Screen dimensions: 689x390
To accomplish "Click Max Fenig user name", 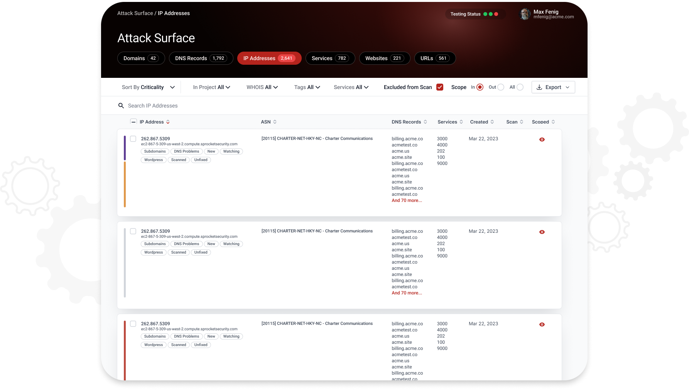I will [x=546, y=12].
